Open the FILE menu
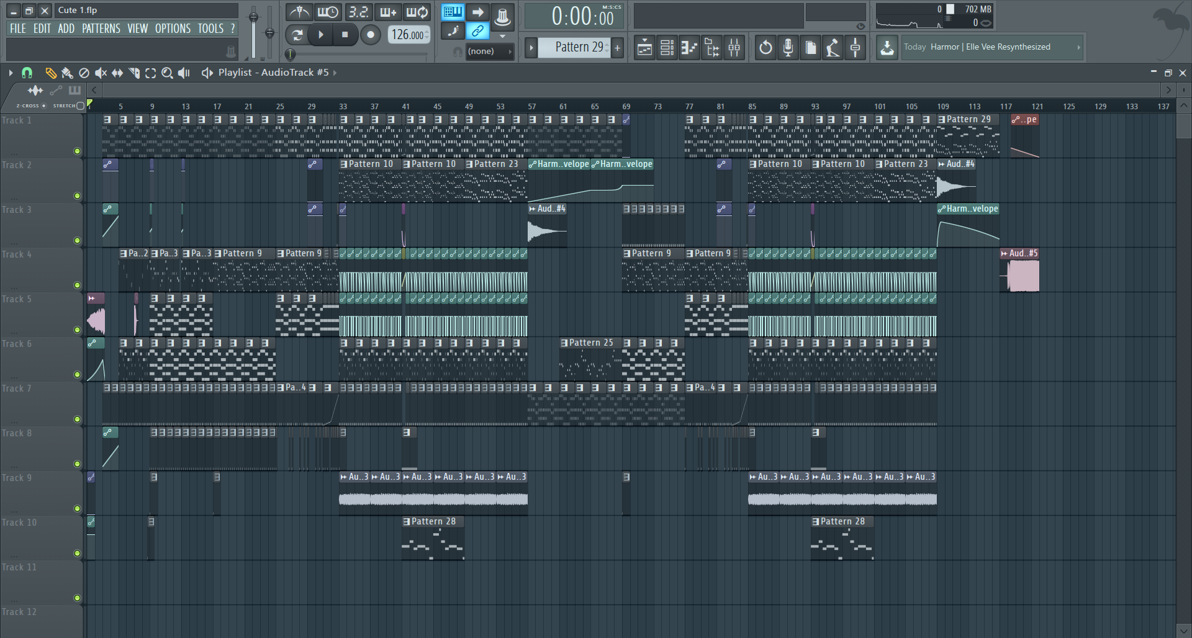 18,29
